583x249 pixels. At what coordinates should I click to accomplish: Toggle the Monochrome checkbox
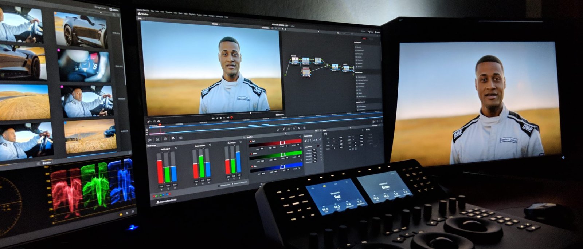click(x=219, y=185)
